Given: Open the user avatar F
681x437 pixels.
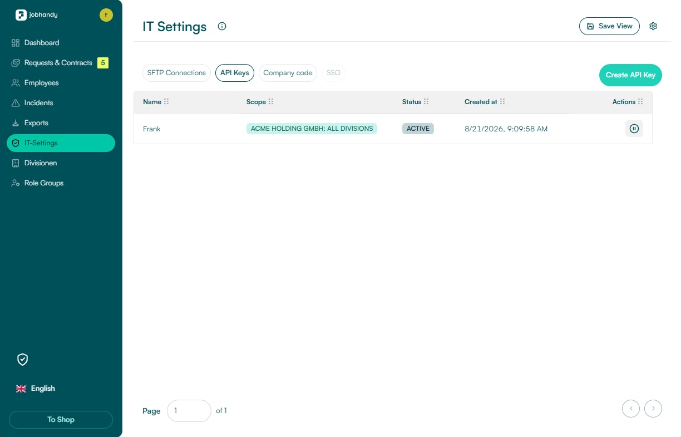Looking at the screenshot, I should (x=106, y=15).
